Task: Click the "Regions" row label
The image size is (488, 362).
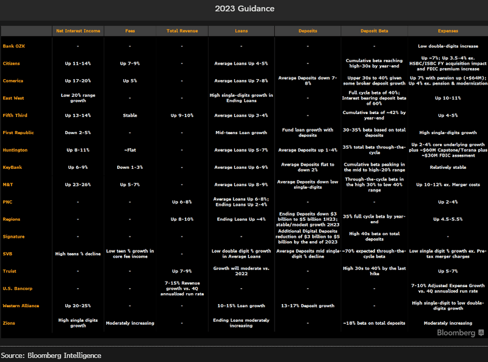Action: (x=11, y=219)
